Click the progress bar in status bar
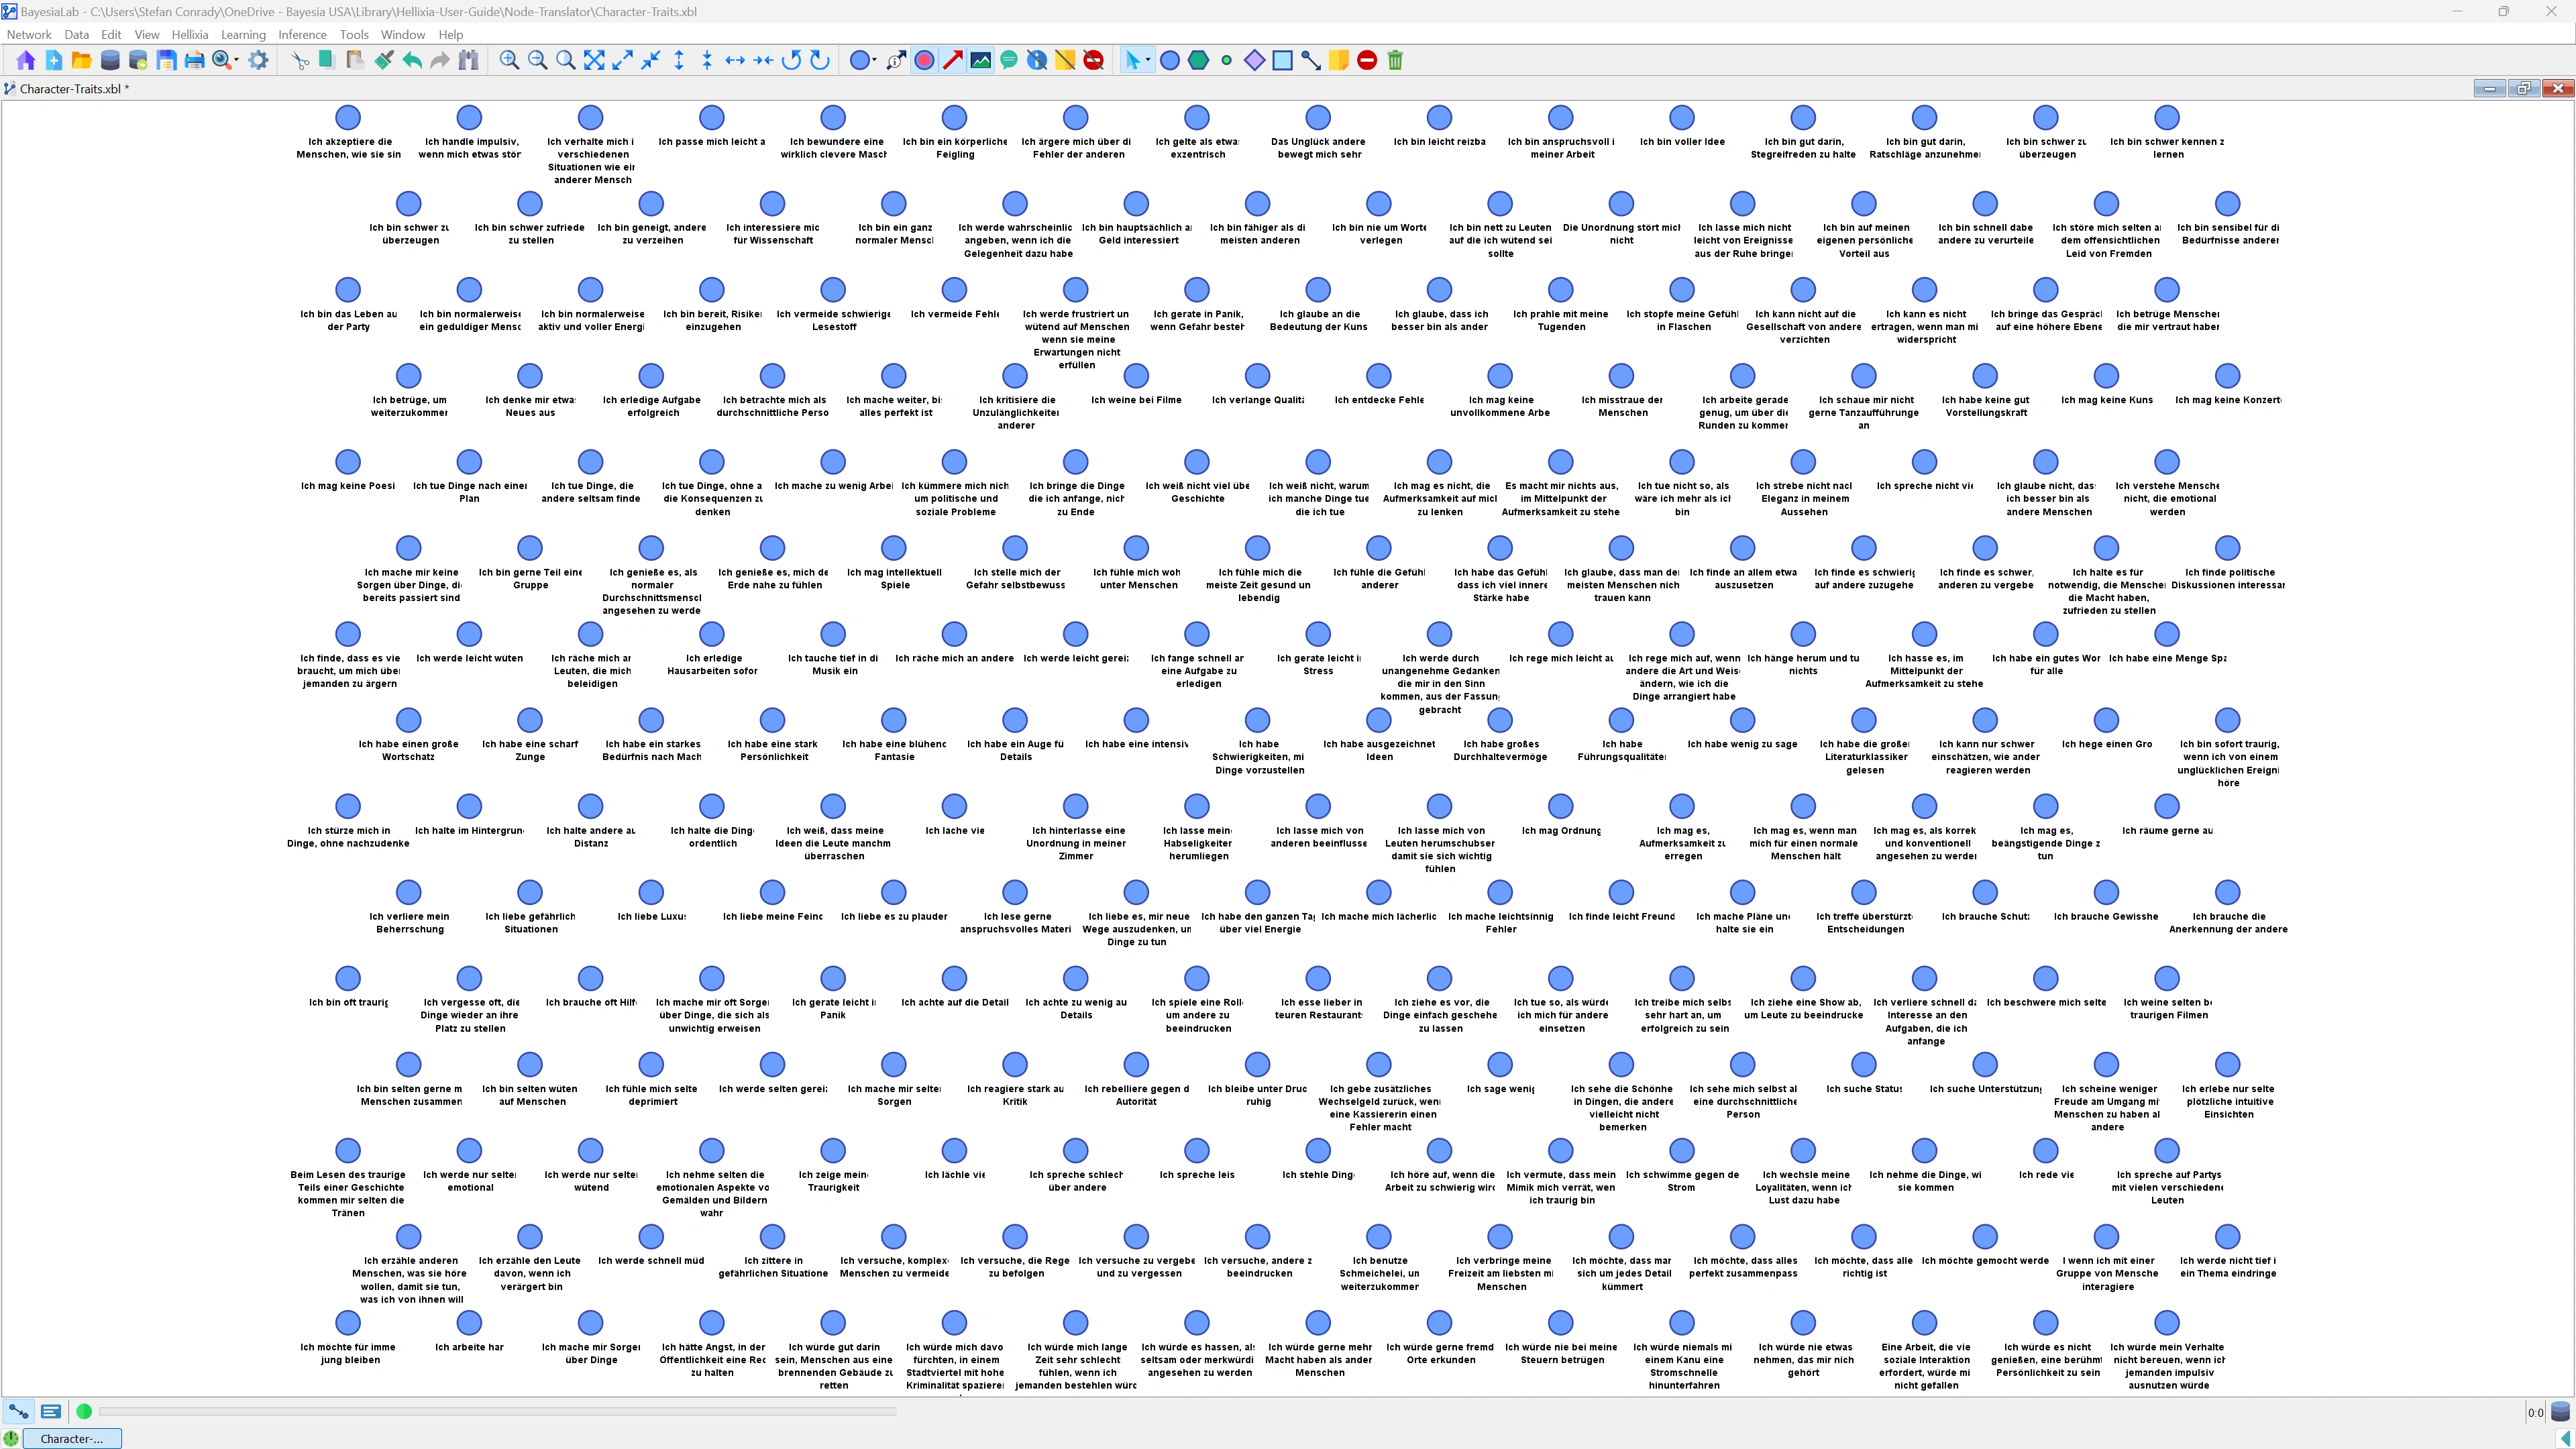 (x=497, y=1411)
